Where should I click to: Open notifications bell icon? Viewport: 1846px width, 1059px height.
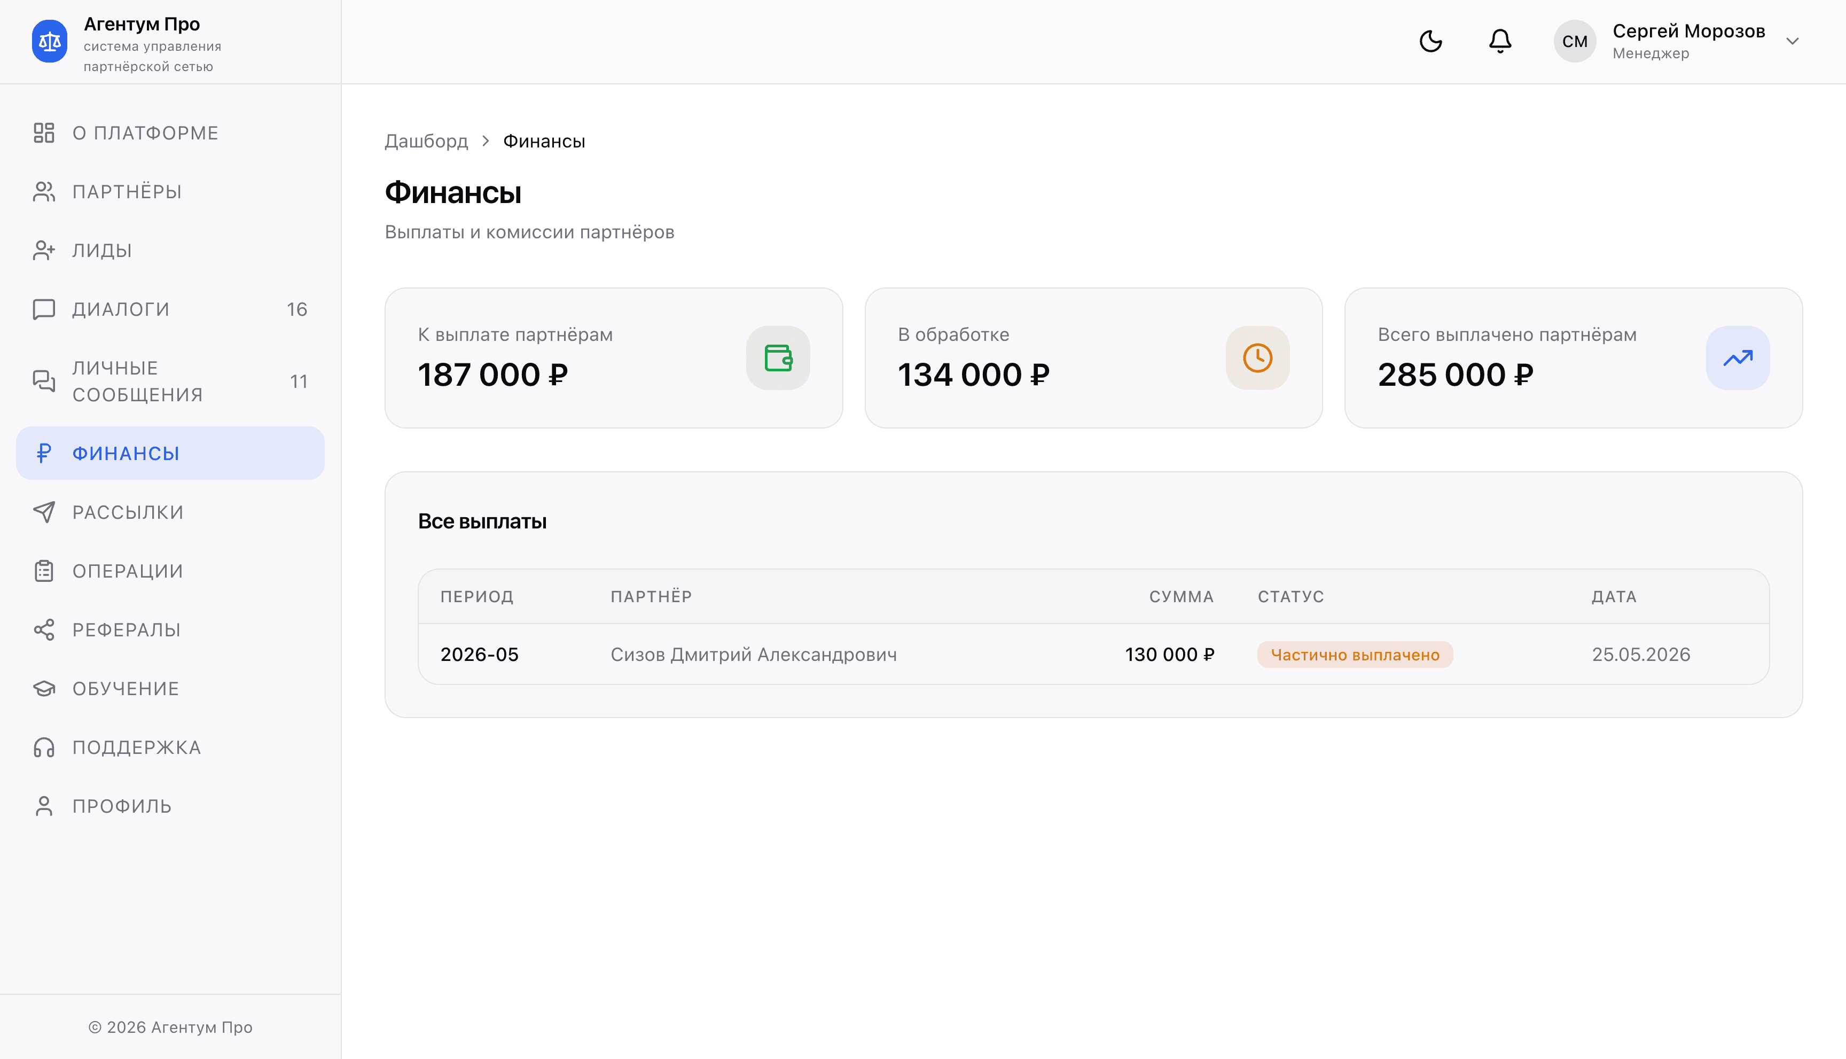click(x=1500, y=41)
